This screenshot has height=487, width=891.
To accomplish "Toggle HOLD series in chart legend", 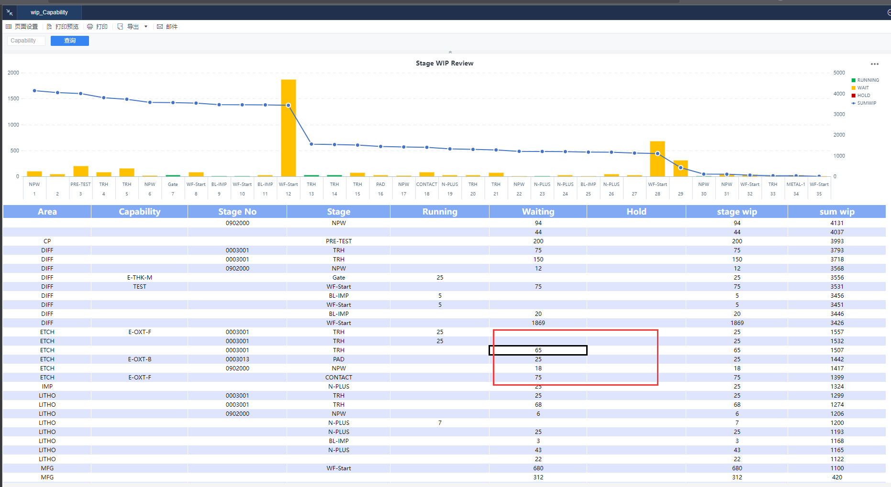I will [861, 96].
